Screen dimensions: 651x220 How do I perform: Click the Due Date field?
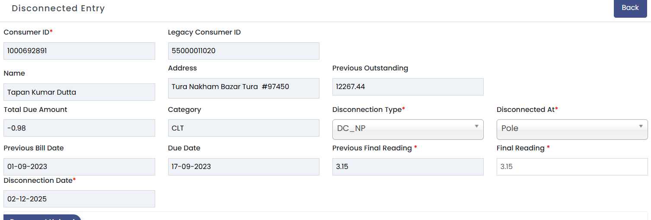coord(243,167)
